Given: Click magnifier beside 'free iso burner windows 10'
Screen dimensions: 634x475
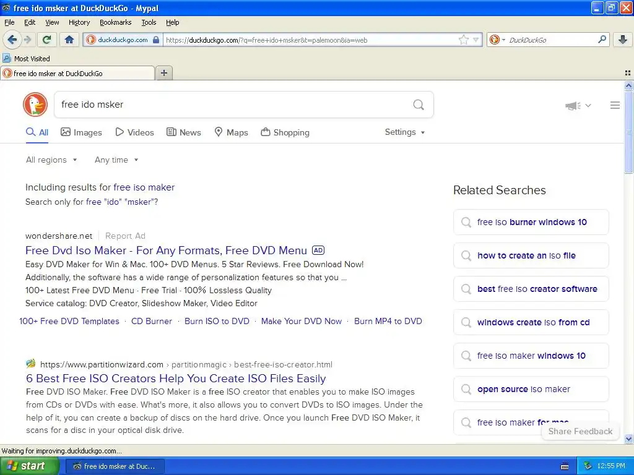Looking at the screenshot, I should click(466, 222).
